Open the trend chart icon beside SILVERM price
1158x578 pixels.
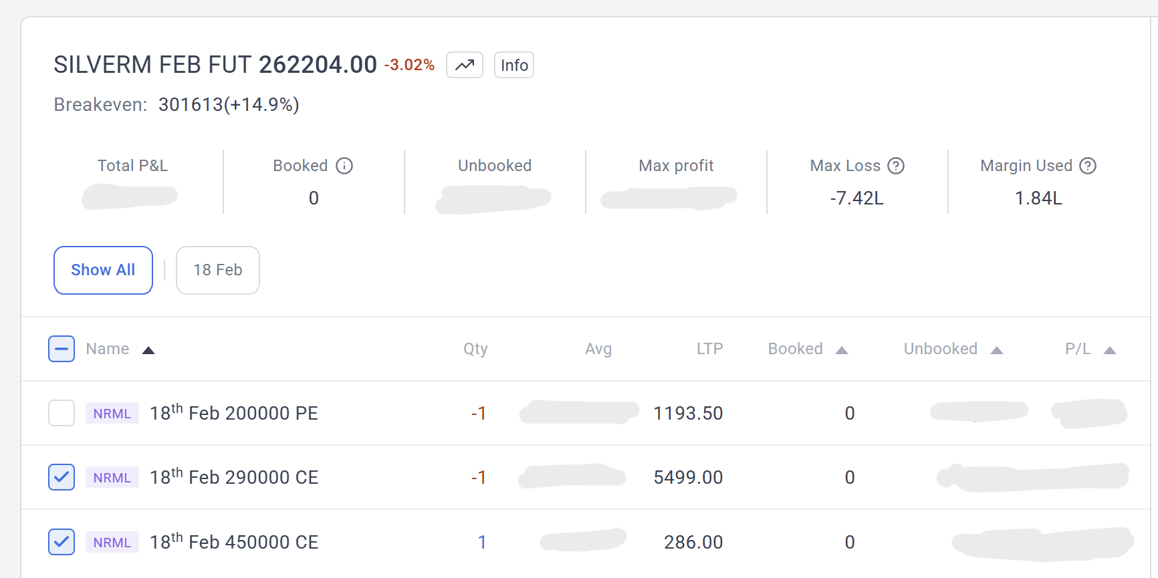click(x=464, y=65)
